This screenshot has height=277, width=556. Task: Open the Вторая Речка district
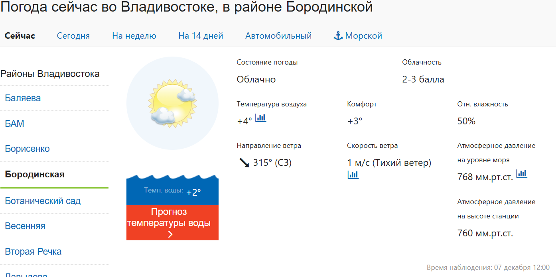[33, 251]
